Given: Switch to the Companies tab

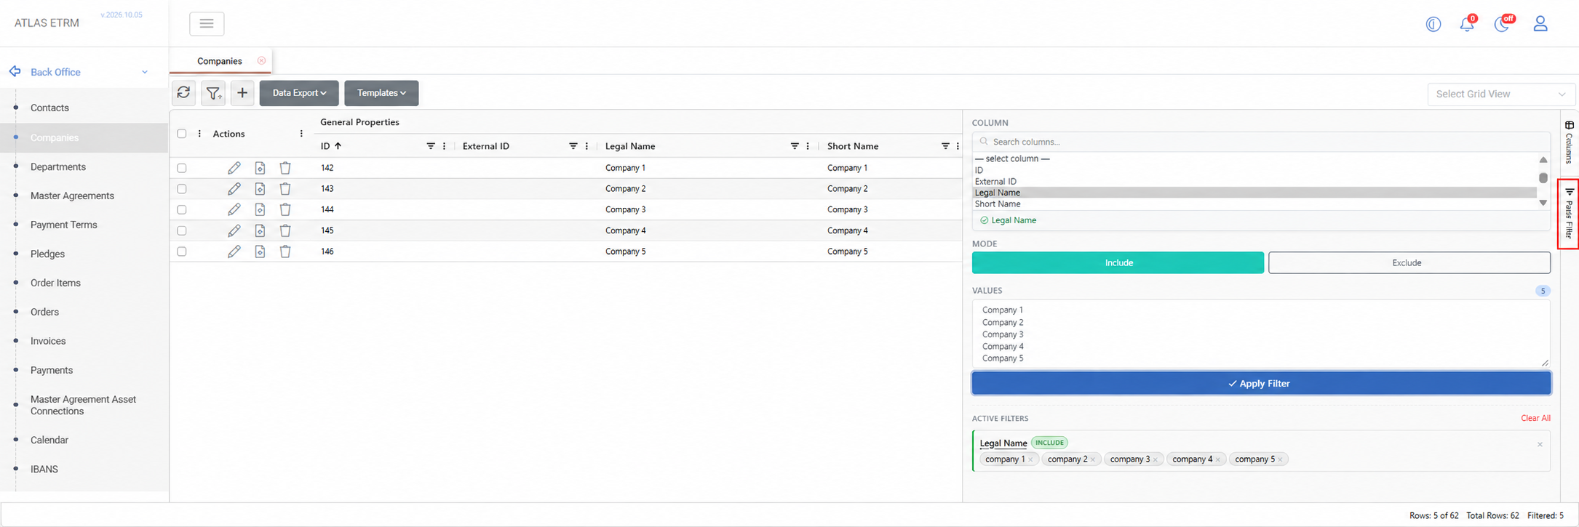Looking at the screenshot, I should pyautogui.click(x=219, y=61).
